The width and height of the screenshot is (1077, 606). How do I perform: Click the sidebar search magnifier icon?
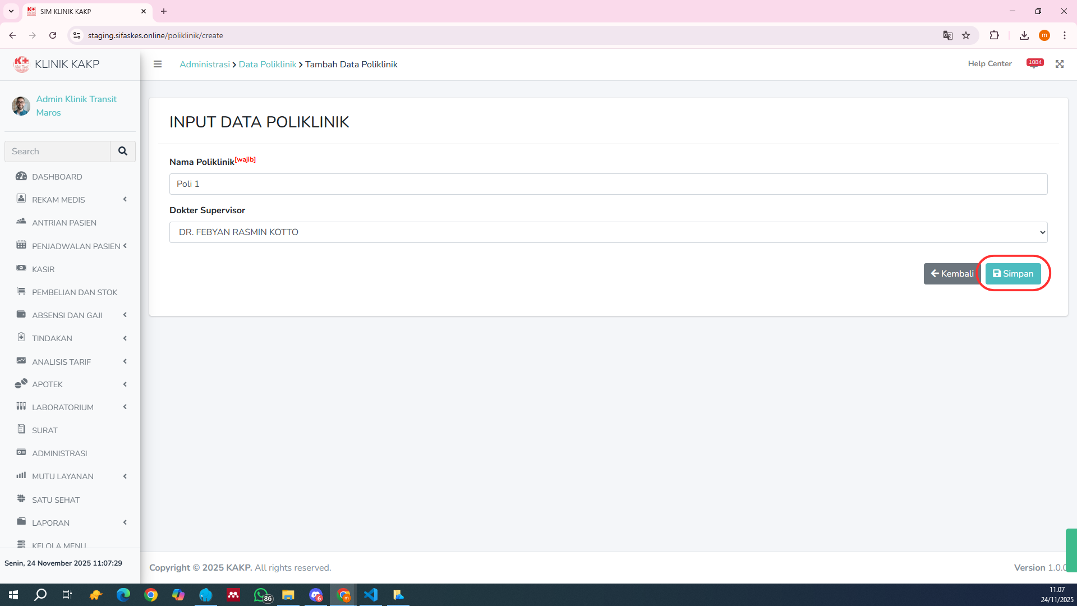click(x=123, y=151)
